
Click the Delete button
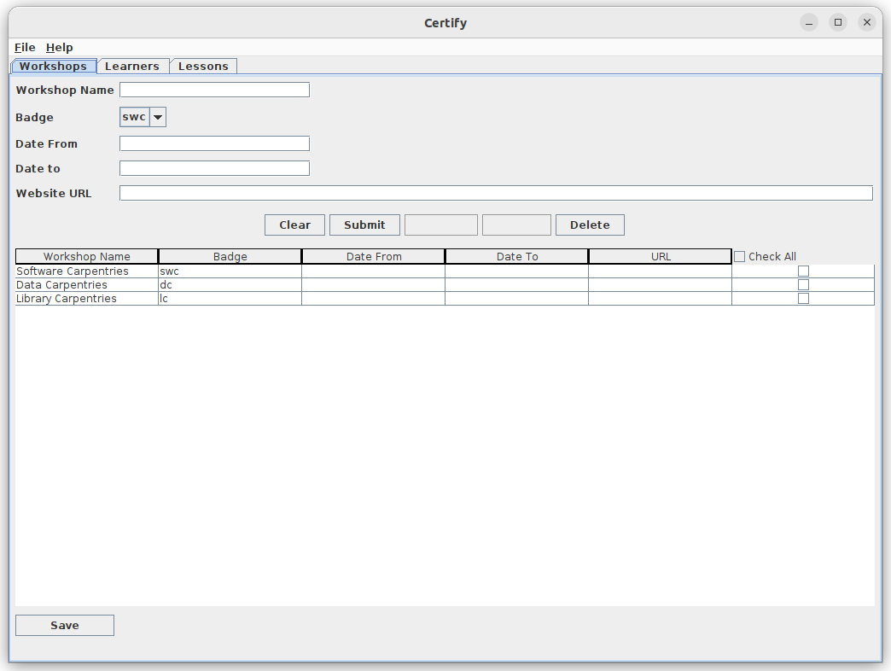click(590, 225)
